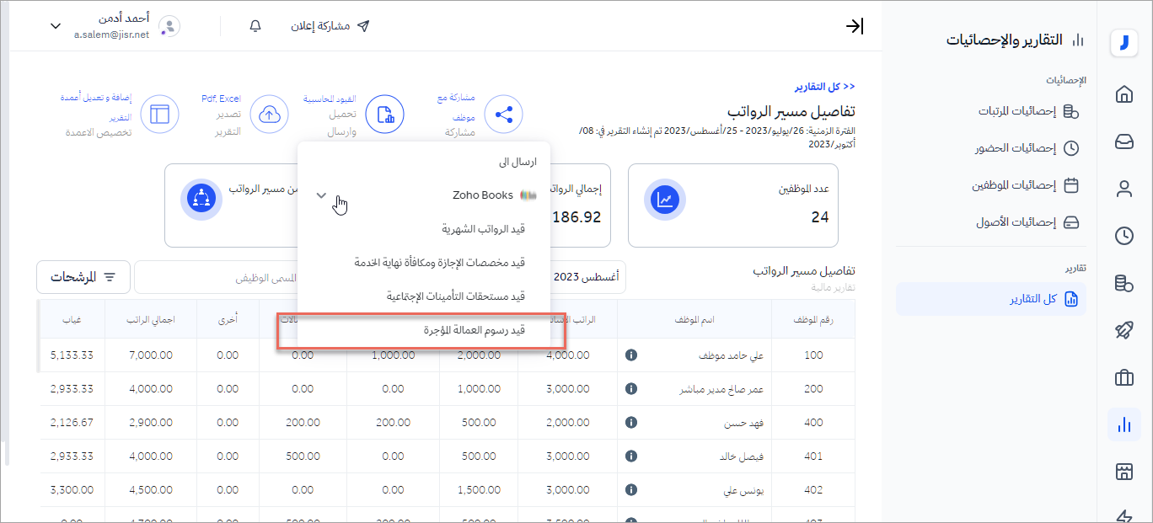
Task: Open the home icon in sidebar
Action: pos(1124,94)
